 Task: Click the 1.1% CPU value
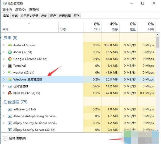(96, 93)
